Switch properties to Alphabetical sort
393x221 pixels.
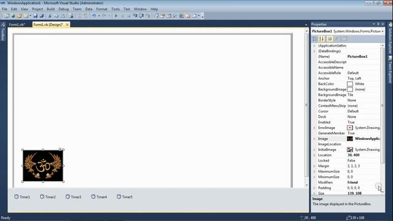tap(322, 39)
